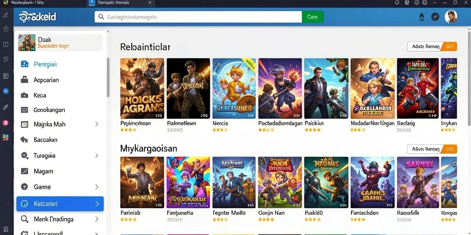Click the rocket icon in far-left strip
471x235 pixels.
click(6, 107)
